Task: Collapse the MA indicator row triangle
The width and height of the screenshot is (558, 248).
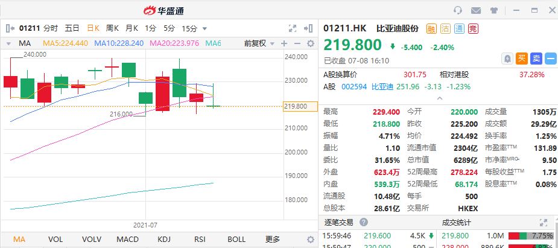Action: tap(8, 44)
